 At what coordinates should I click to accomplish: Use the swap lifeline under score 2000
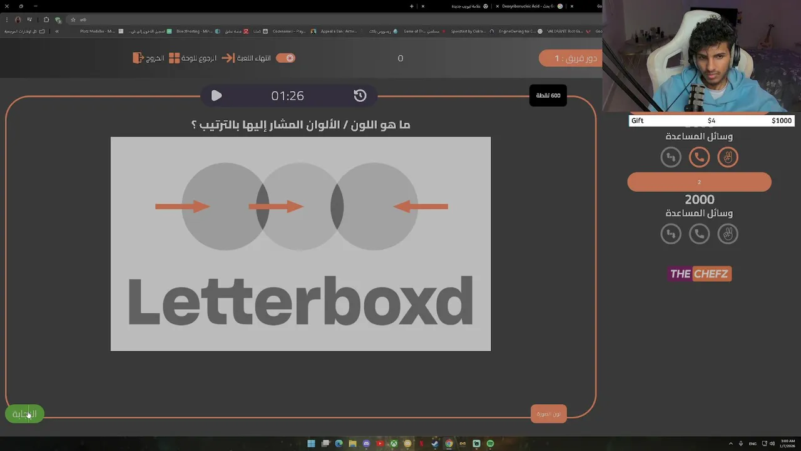click(671, 234)
